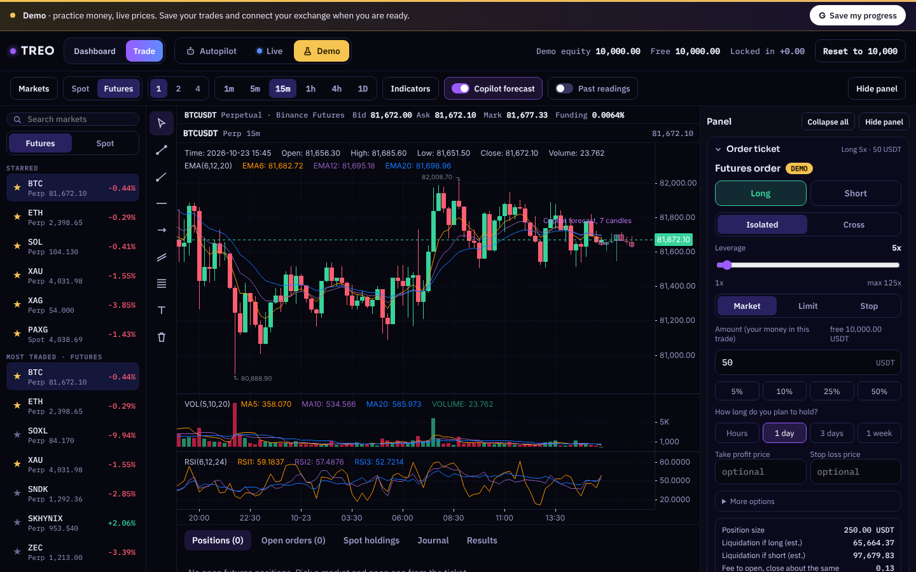Click the star next to SKHYNIX
The image size is (916, 572).
pos(17,523)
